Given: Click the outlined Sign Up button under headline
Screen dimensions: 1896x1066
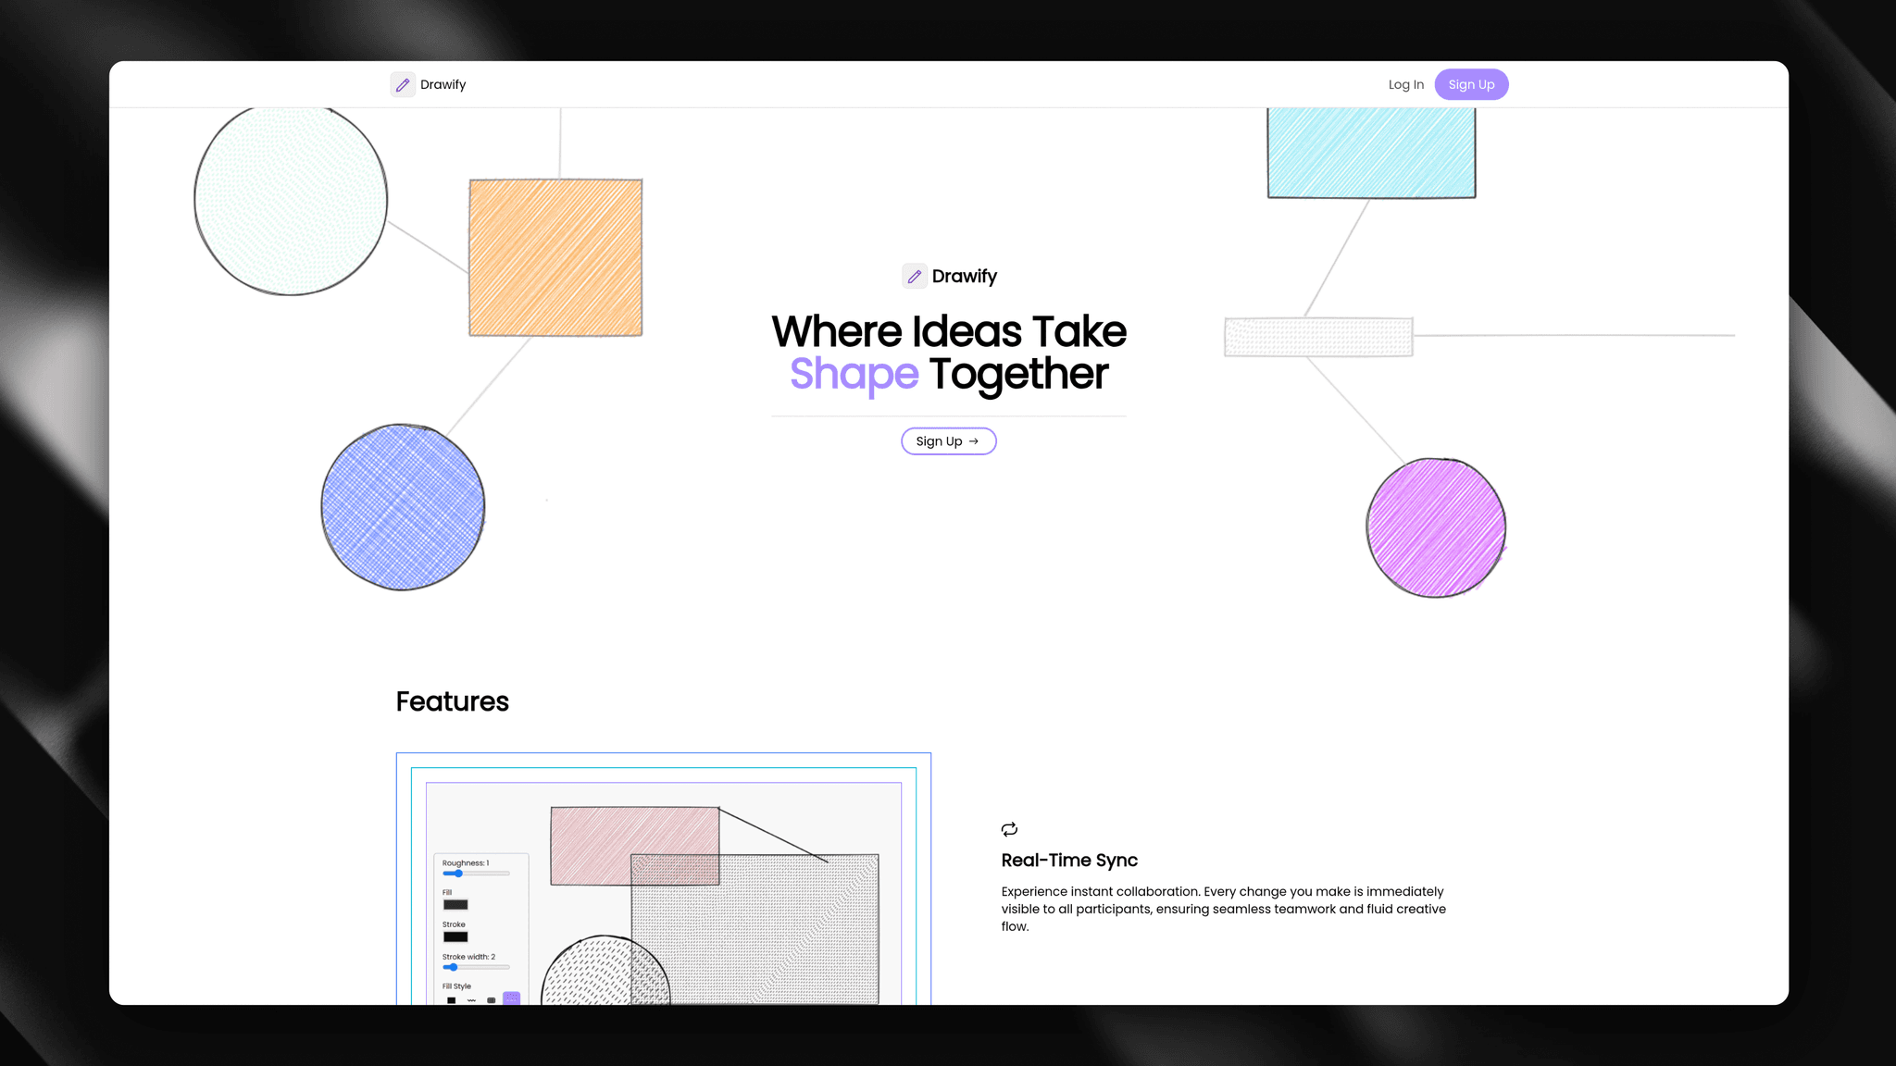Looking at the screenshot, I should (948, 441).
